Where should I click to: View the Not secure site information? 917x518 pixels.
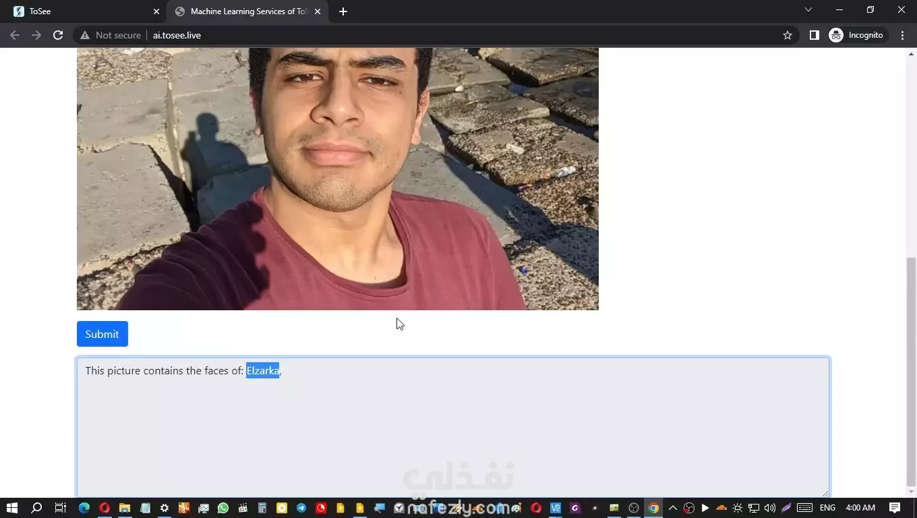point(111,35)
